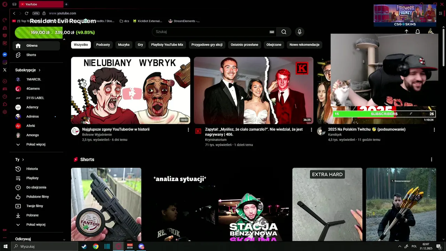Screen dimensions: 446x251
Task: Toggle the VPN badge in address bar
Action: [x=36, y=13]
